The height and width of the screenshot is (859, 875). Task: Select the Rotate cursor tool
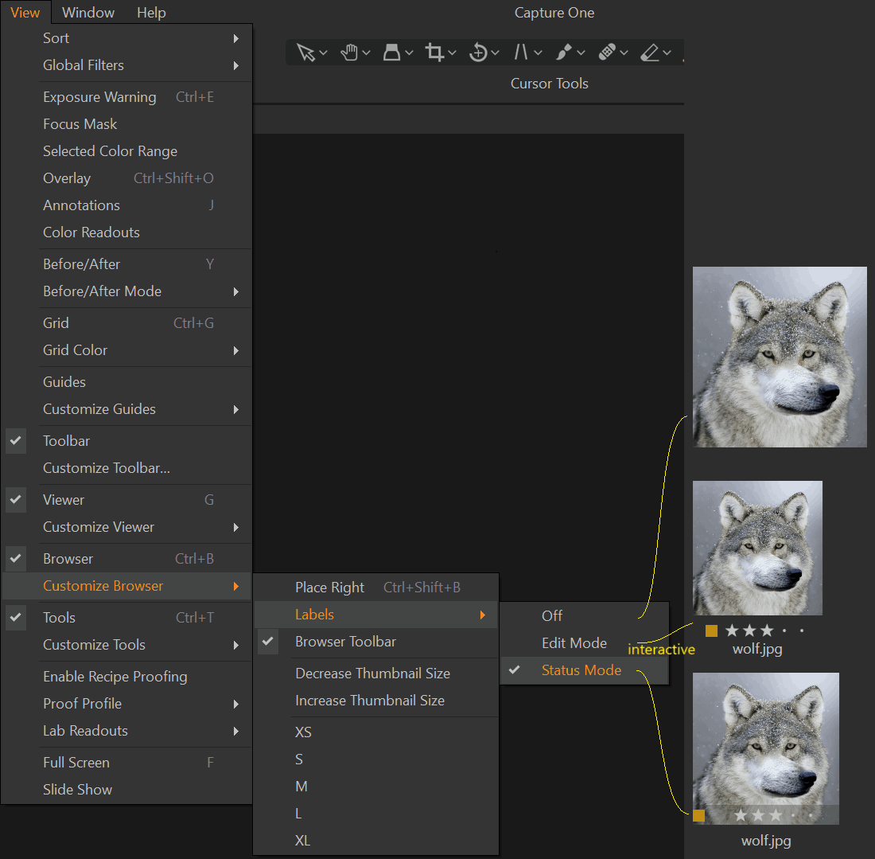[x=477, y=53]
